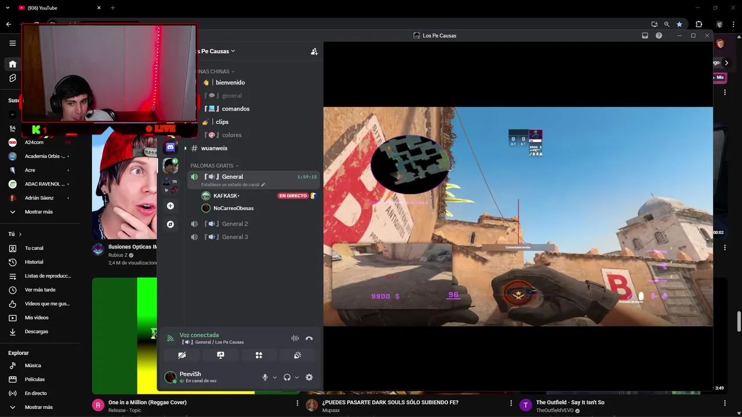
Task: Open Discord user settings gear
Action: click(x=309, y=377)
